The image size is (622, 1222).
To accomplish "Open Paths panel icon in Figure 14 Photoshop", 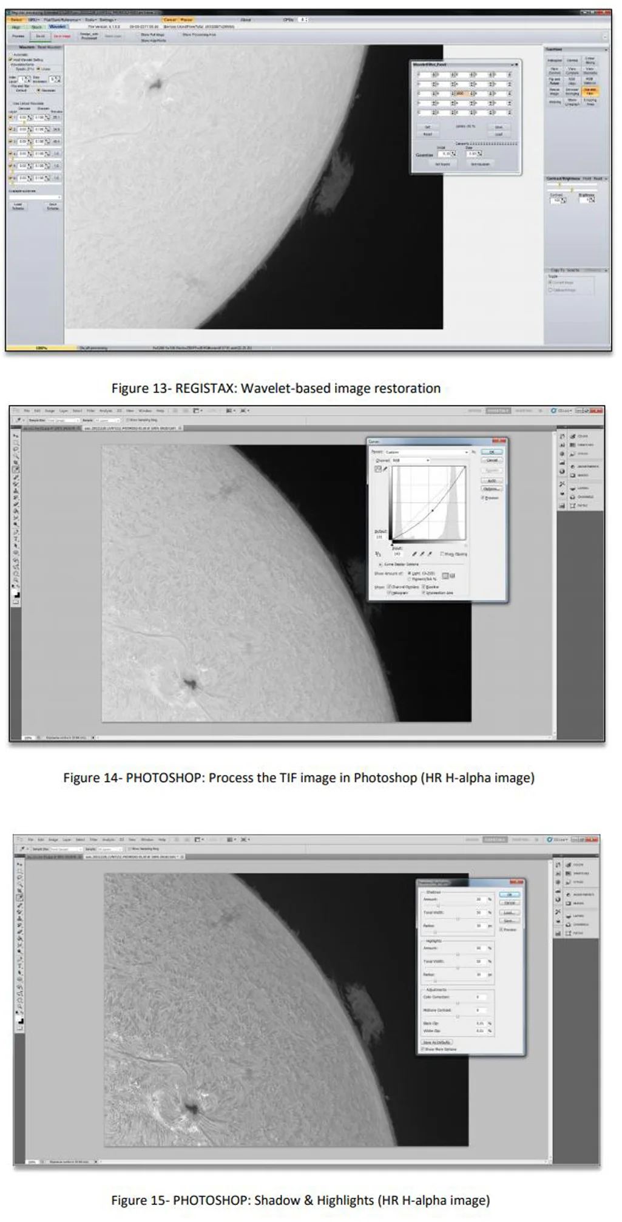I will tap(572, 506).
